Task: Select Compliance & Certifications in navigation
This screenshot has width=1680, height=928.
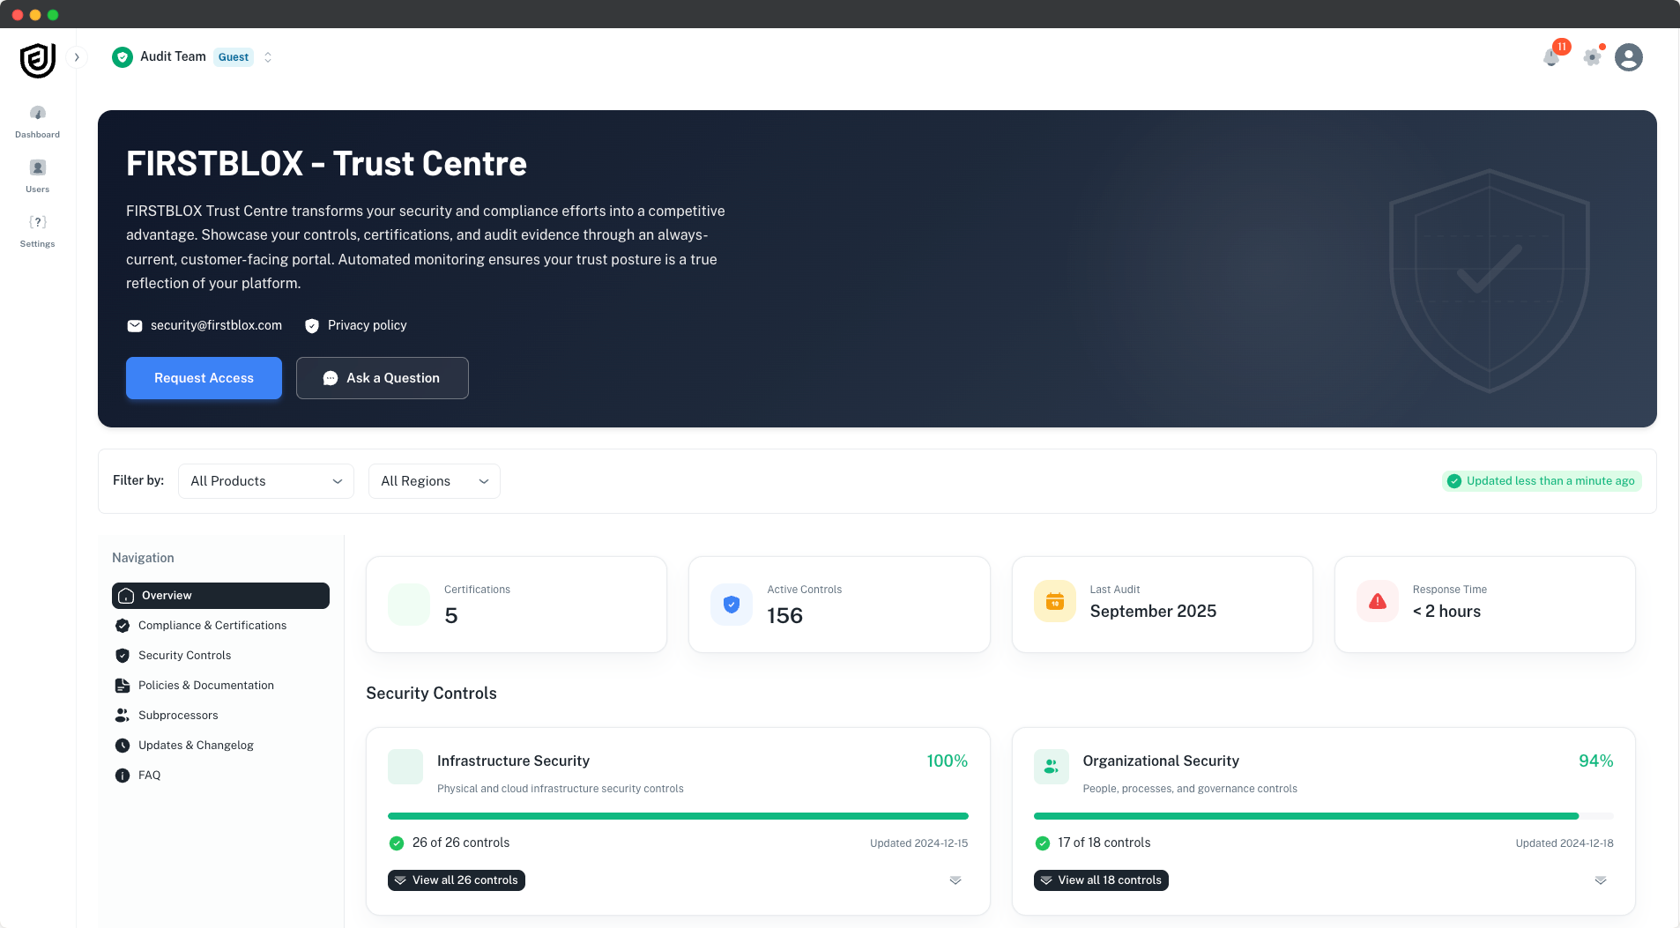Action: click(212, 625)
